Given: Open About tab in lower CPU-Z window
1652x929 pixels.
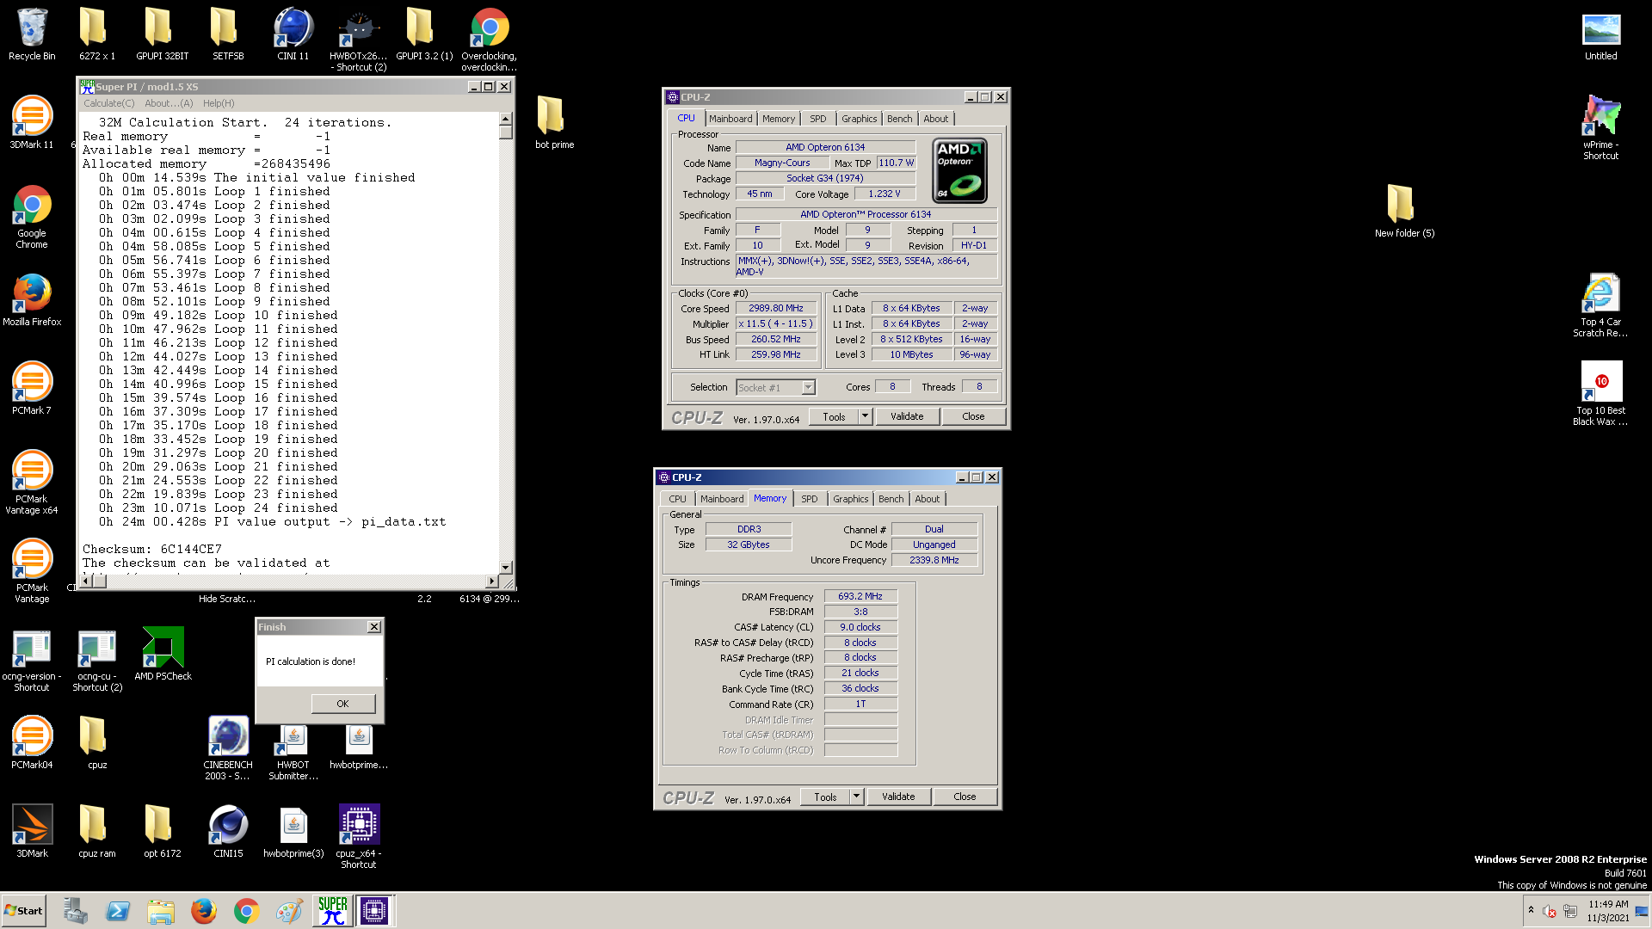Looking at the screenshot, I should pyautogui.click(x=927, y=499).
